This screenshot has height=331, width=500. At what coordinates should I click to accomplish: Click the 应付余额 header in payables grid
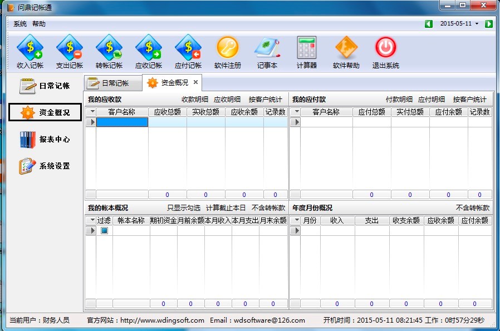[448, 112]
